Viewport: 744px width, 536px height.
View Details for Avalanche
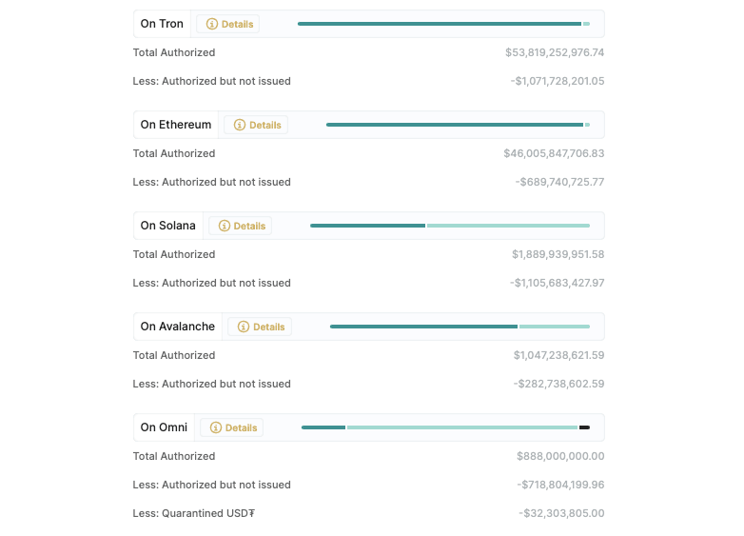260,327
